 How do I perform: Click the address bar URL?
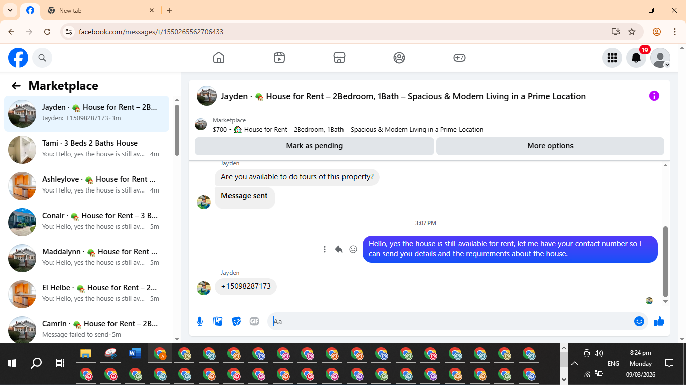coord(151,32)
